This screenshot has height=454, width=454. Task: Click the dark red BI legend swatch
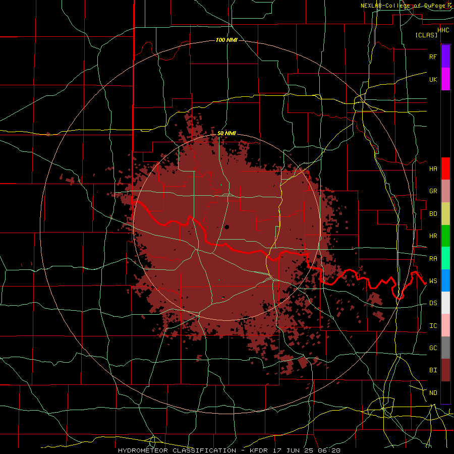click(445, 370)
